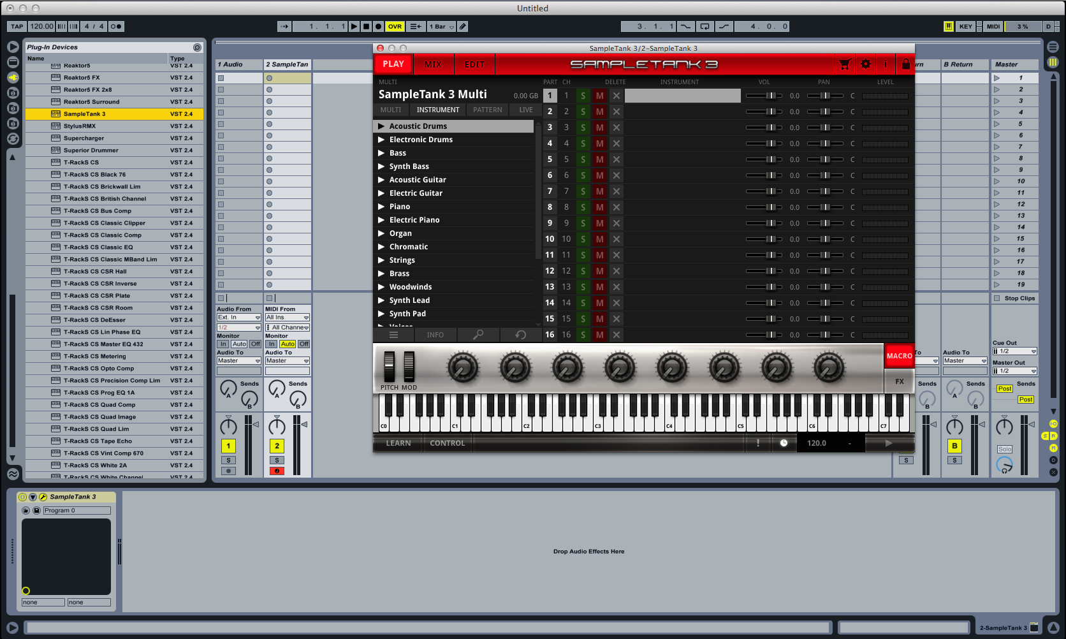Screen dimensions: 1066x639
Task: Expand the Electronic Drums category
Action: coord(381,140)
